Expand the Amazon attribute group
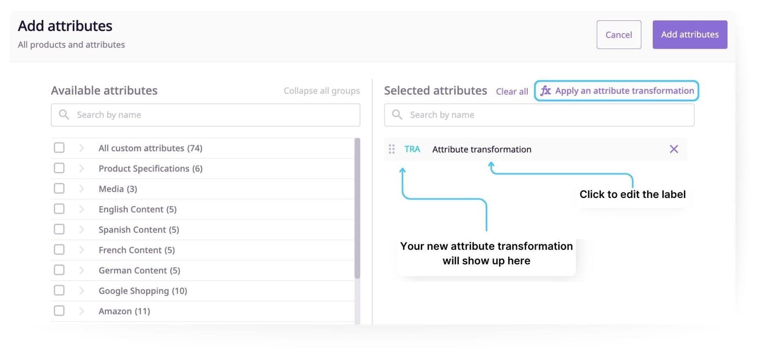The image size is (759, 348). (x=81, y=310)
